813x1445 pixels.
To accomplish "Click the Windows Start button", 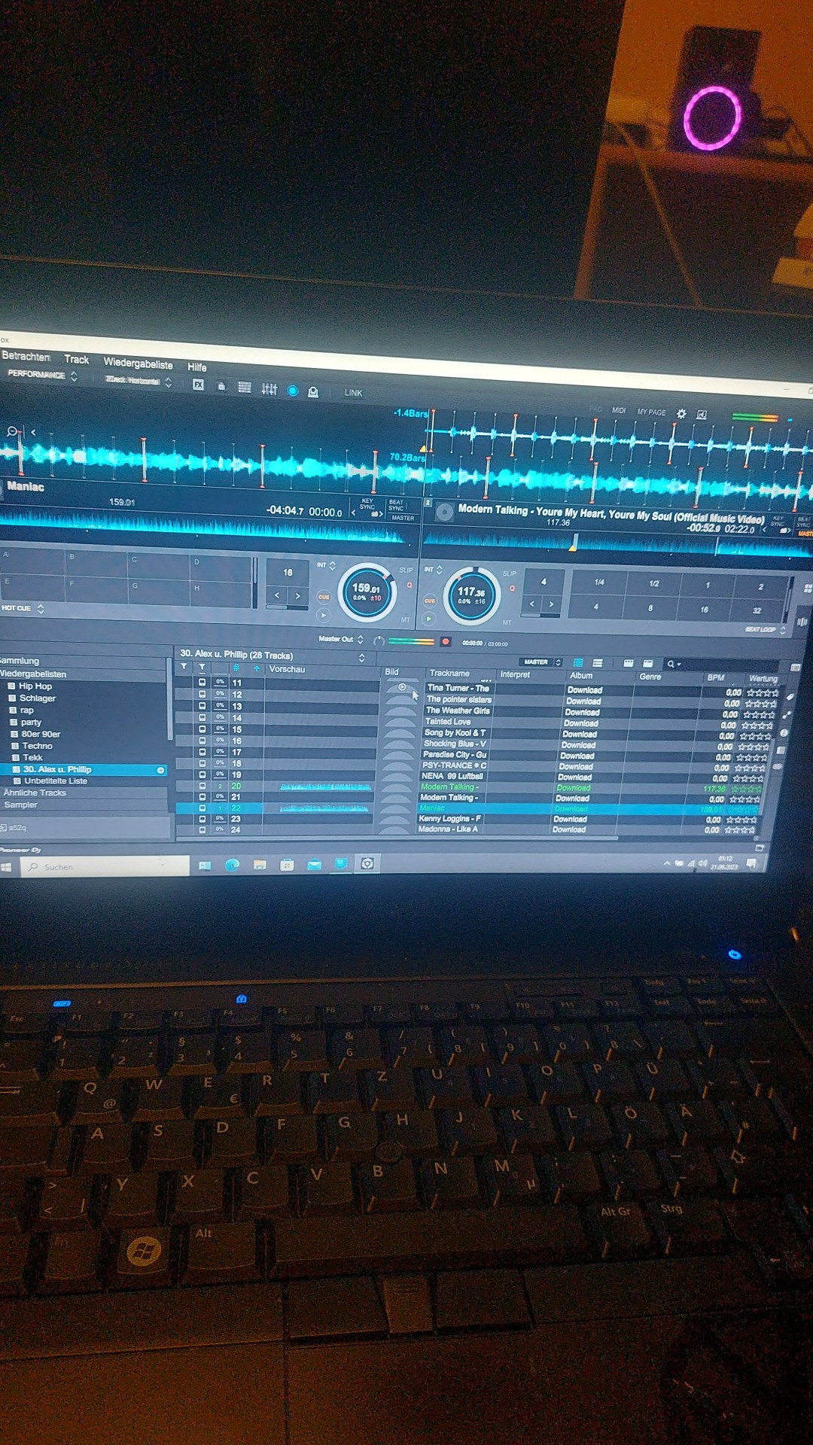I will click(6, 867).
